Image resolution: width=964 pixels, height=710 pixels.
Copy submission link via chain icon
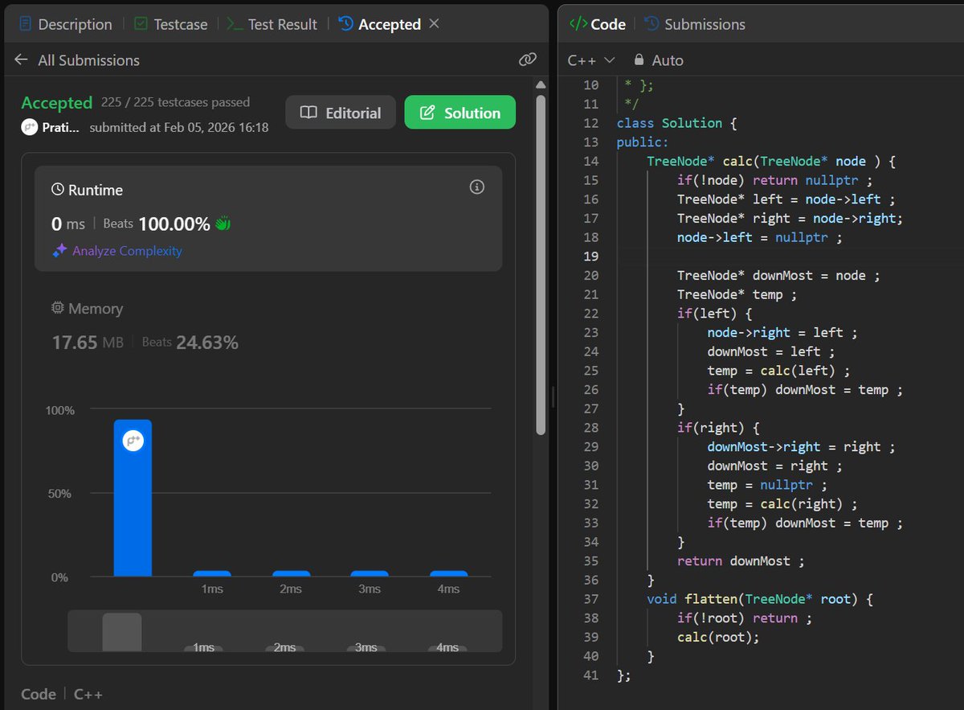tap(527, 60)
